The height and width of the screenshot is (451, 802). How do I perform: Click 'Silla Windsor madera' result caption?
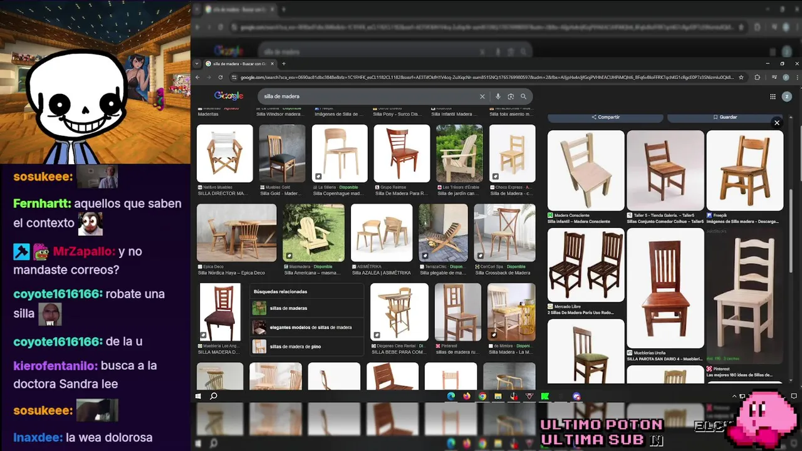tap(280, 114)
